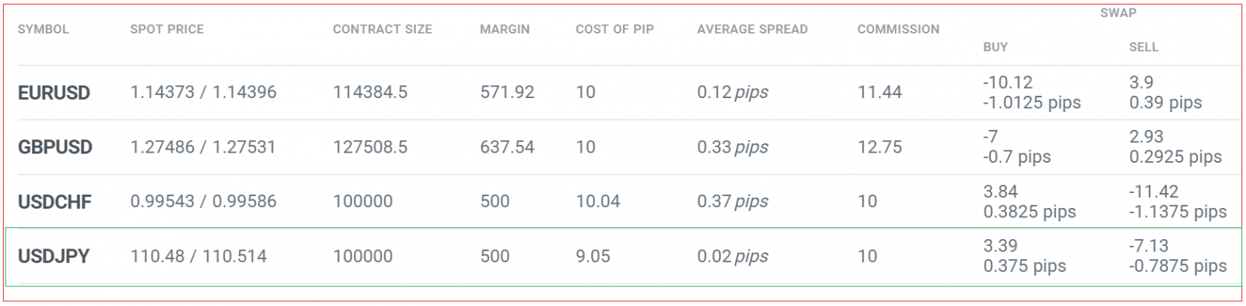Select the USDCHF symbol
The width and height of the screenshot is (1246, 306).
[55, 202]
